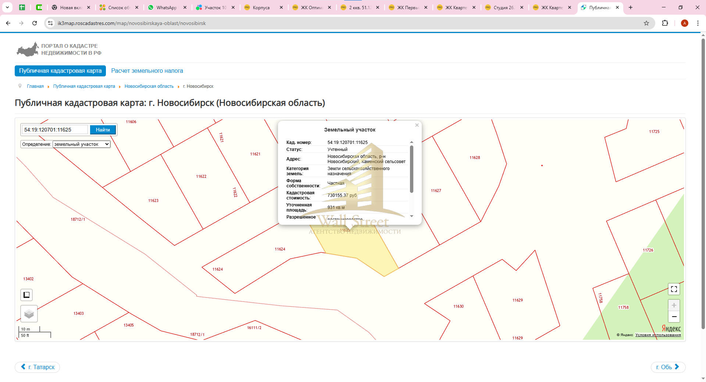Viewport: 706px width, 382px height.
Task: Close the land parcel info popup
Action: 417,125
